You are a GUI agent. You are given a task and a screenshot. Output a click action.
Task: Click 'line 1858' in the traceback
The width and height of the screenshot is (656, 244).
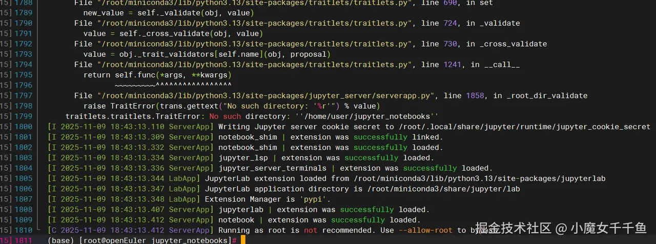464,95
